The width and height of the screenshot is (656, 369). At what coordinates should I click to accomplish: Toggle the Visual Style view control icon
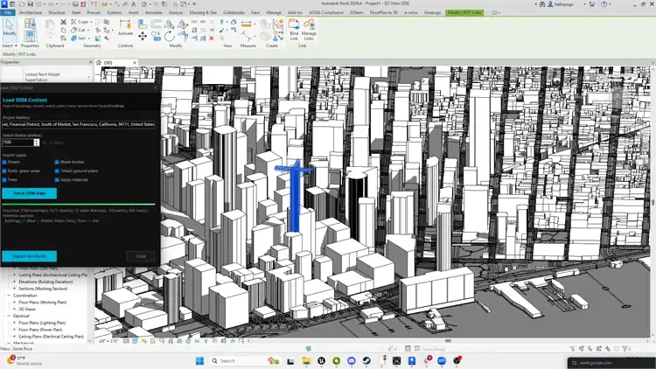point(135,341)
